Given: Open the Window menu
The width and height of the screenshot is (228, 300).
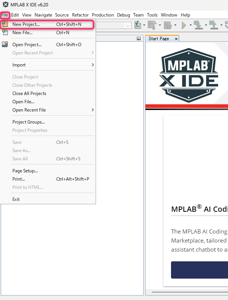Looking at the screenshot, I should 169,15.
